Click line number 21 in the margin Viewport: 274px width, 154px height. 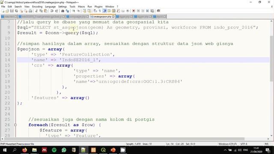(x=7, y=98)
